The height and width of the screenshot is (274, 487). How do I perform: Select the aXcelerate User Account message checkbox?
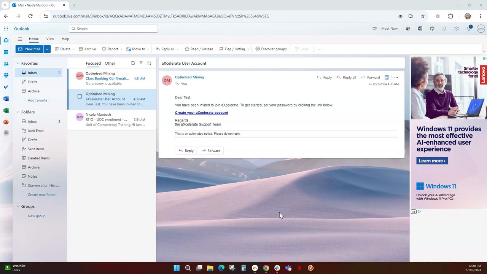[x=80, y=96]
